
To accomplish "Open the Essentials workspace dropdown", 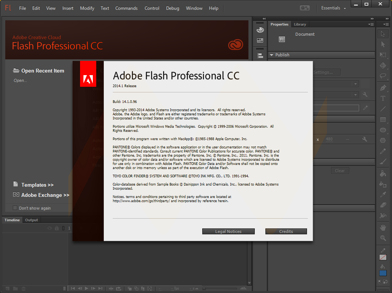I will pyautogui.click(x=333, y=8).
